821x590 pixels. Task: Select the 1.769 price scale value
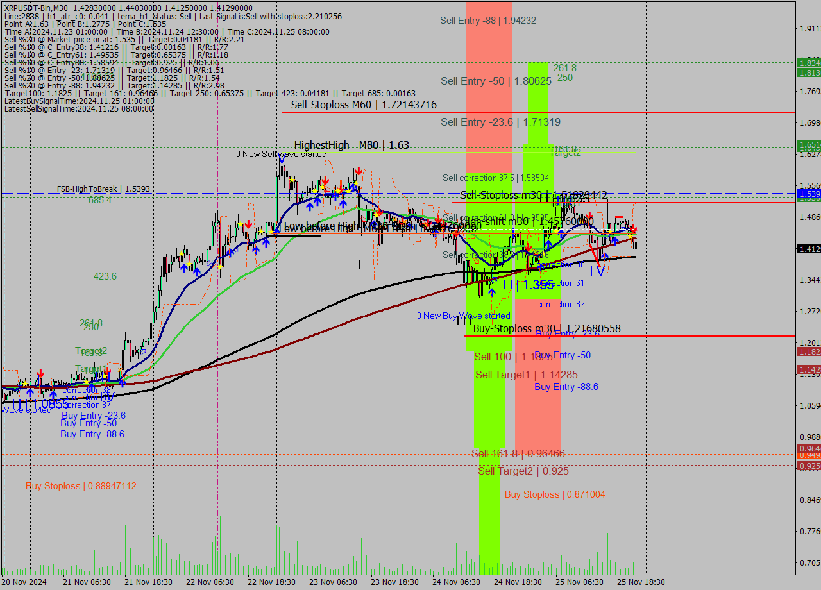click(x=810, y=91)
